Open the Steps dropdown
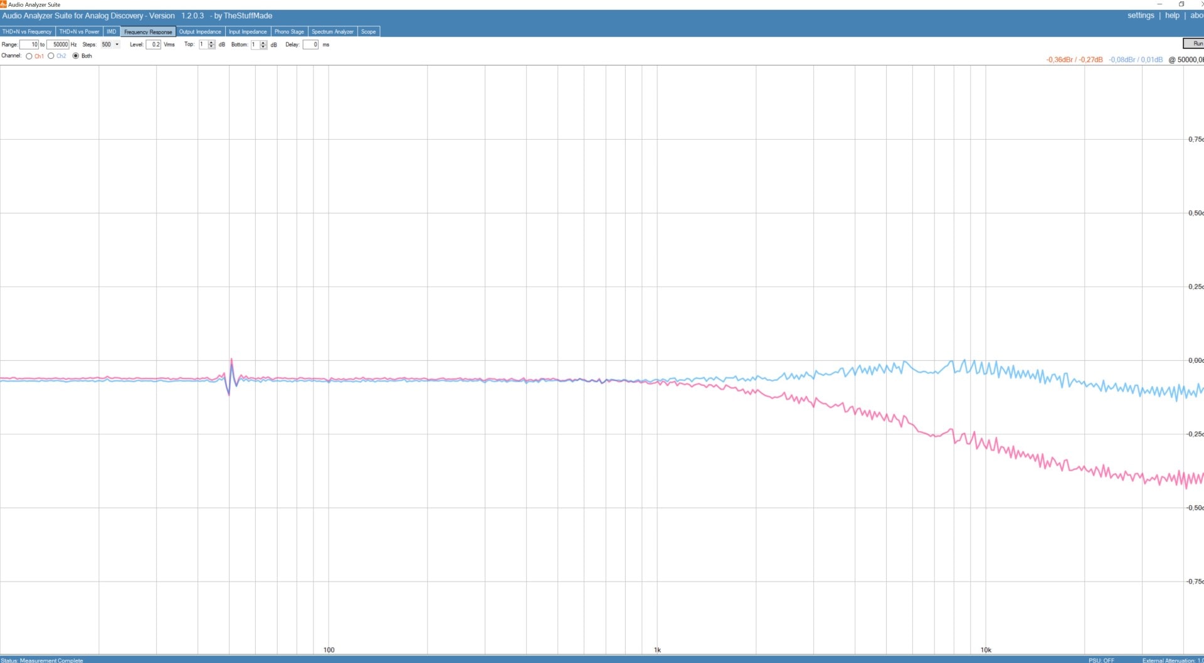The image size is (1204, 663). pos(110,44)
